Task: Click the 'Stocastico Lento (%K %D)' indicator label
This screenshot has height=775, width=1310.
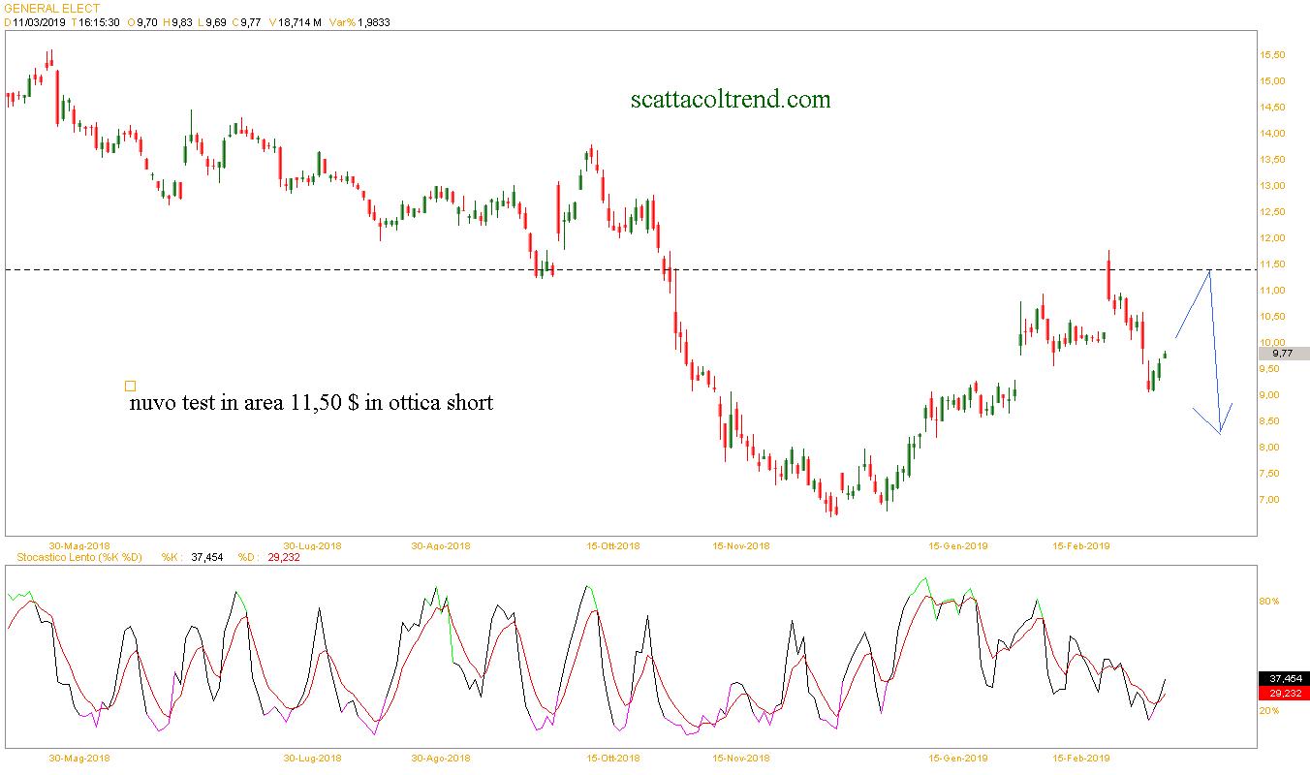Action: [x=74, y=557]
